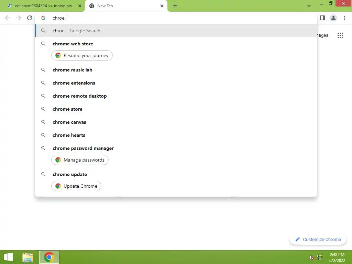The height and width of the screenshot is (264, 352).
Task: Click the search icon beside 'chrome canvas'
Action: pyautogui.click(x=43, y=122)
